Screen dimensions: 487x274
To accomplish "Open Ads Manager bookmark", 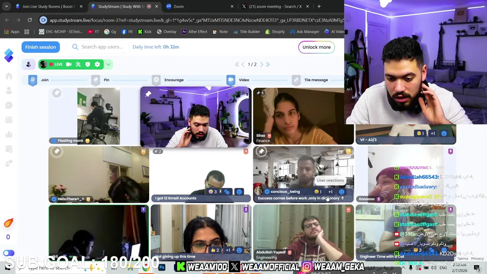I will (304, 32).
